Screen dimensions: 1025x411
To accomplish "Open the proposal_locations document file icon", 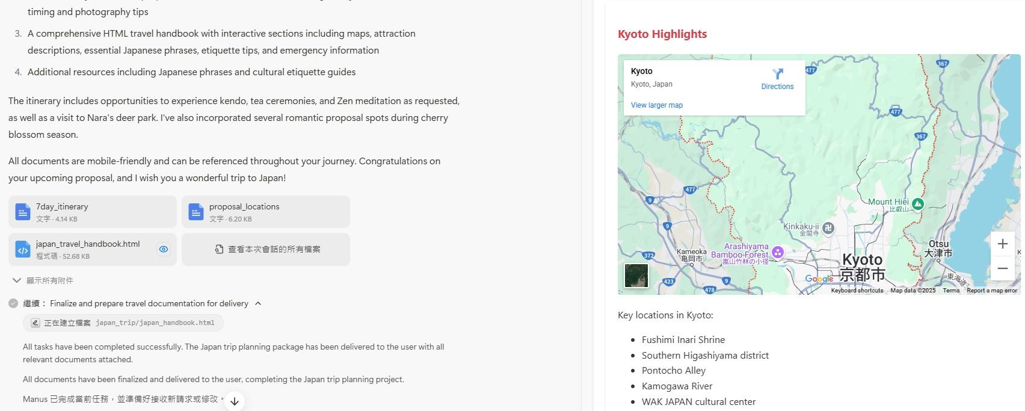I will click(196, 212).
